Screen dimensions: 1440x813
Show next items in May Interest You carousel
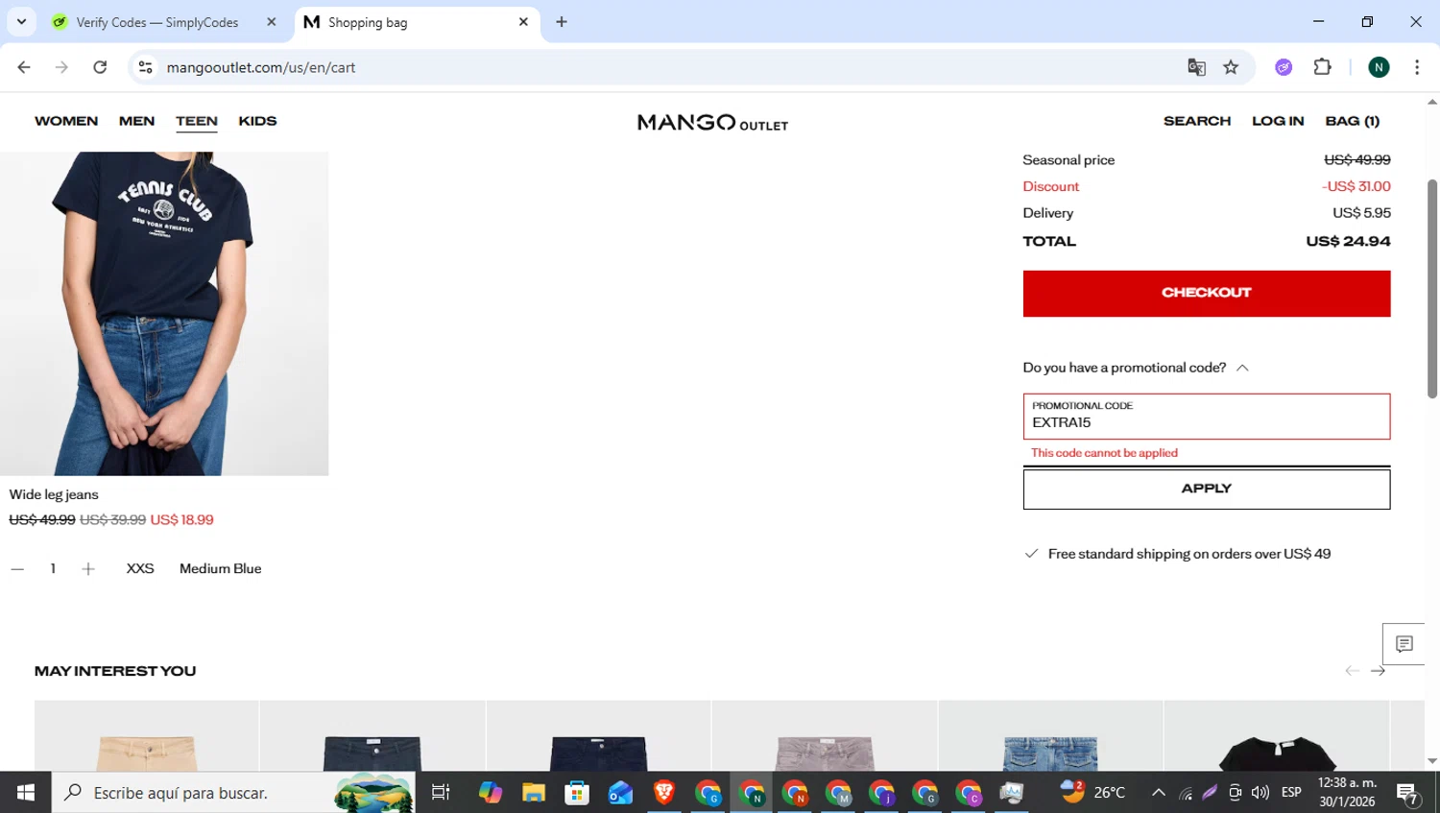coord(1378,671)
